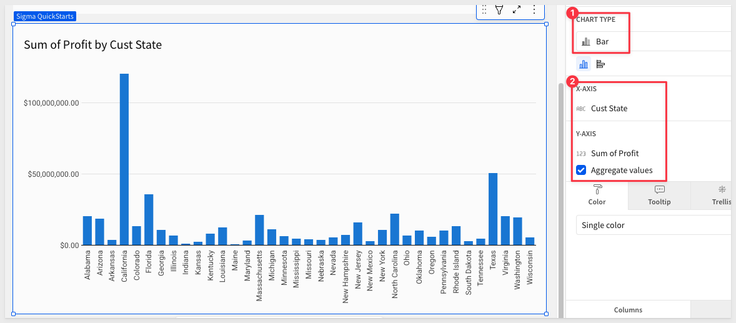Open the chart more options menu
The image size is (736, 323).
[534, 9]
